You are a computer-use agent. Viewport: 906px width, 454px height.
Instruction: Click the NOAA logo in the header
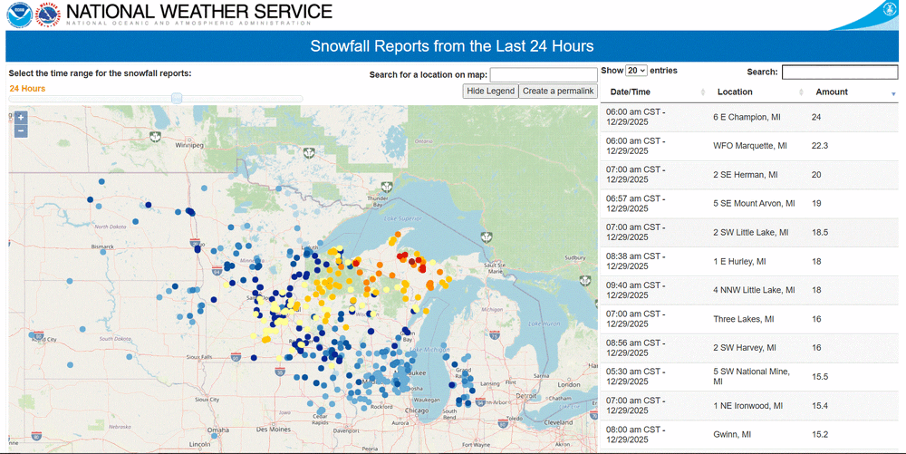click(19, 14)
